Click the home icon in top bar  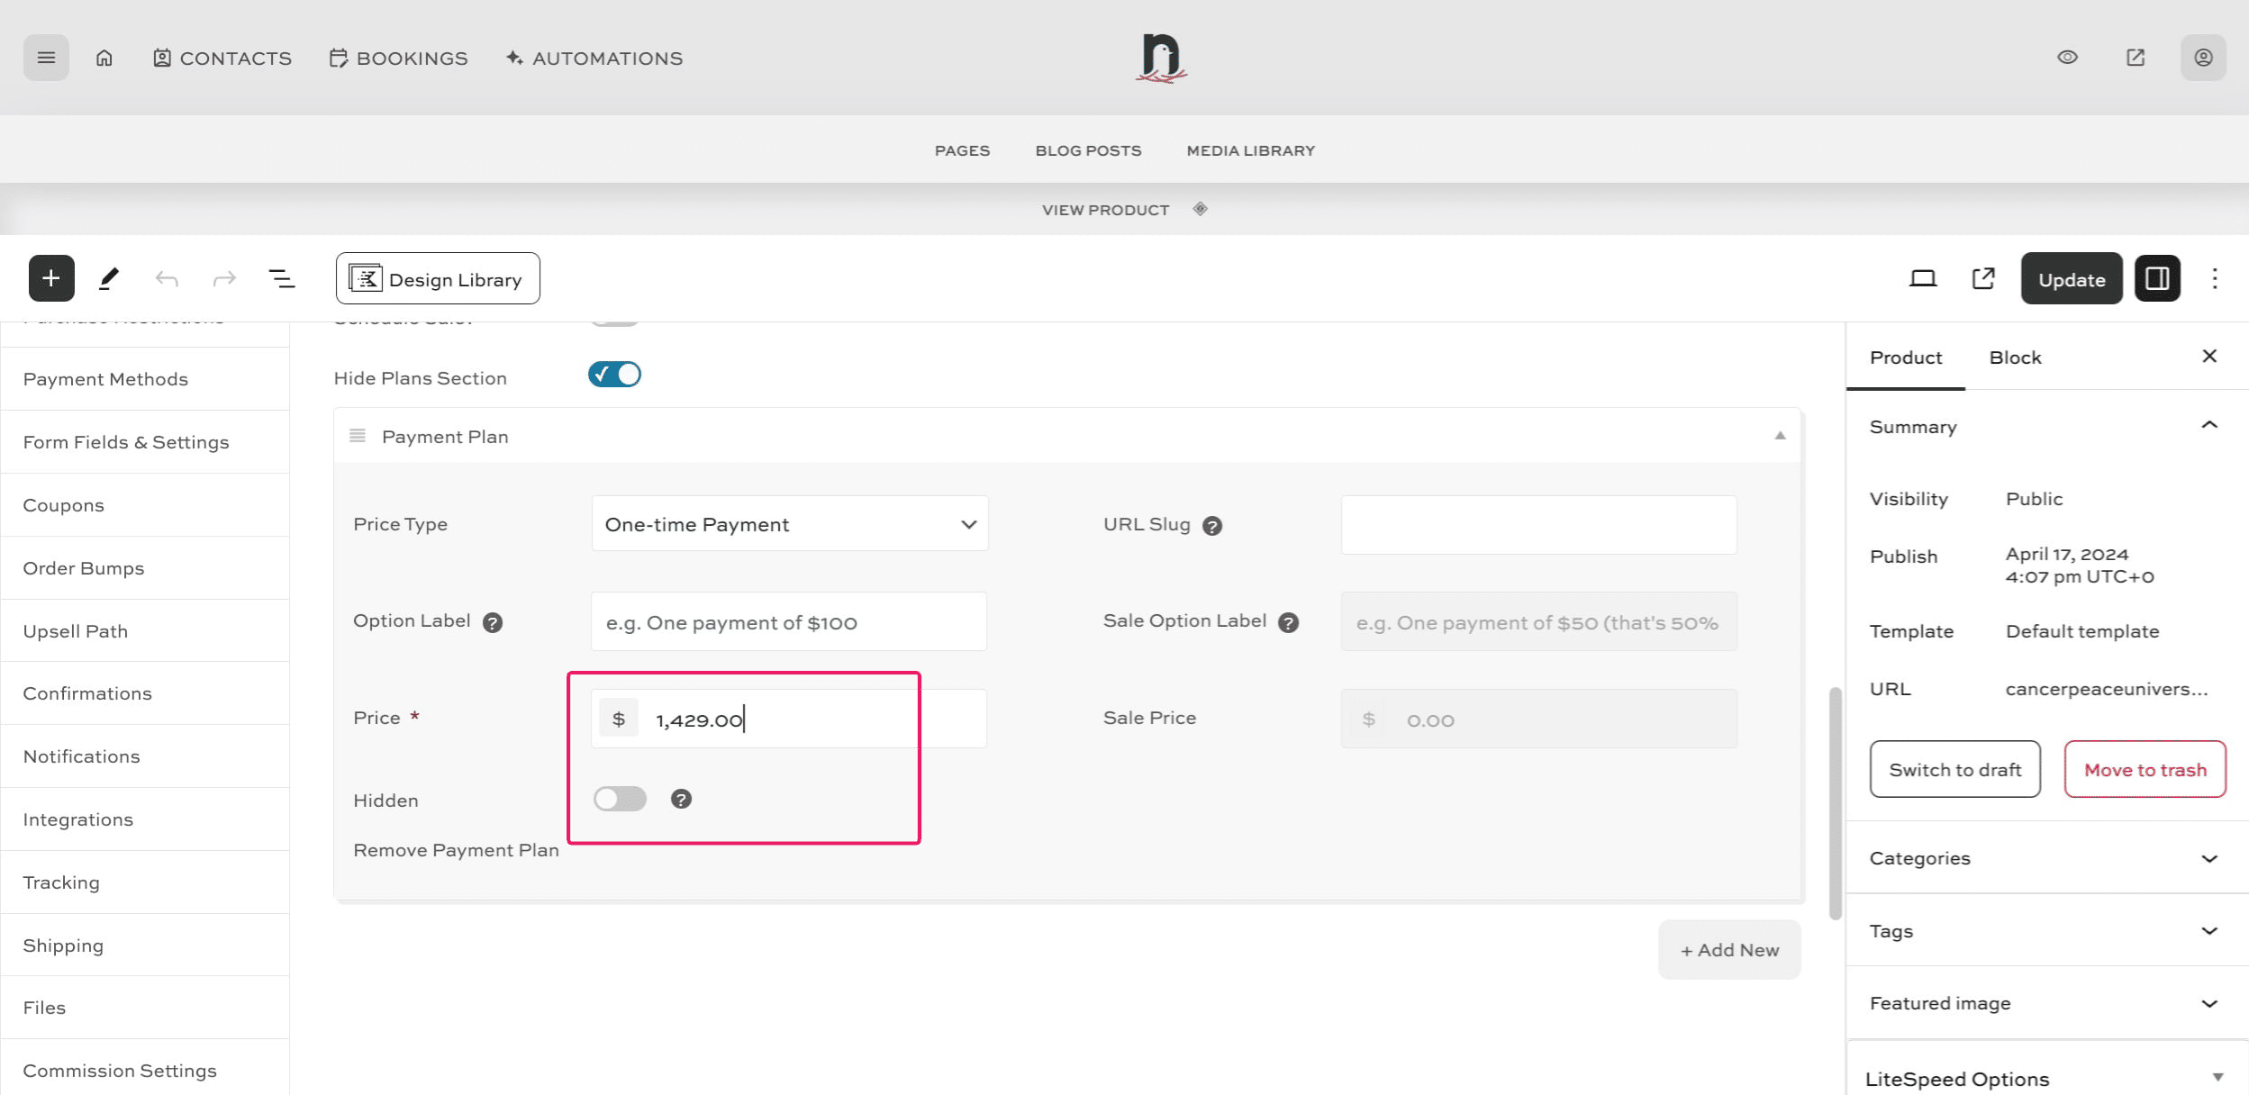(x=104, y=59)
